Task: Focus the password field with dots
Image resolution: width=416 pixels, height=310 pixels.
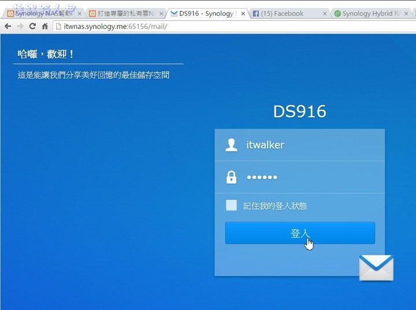Action: tap(300, 177)
